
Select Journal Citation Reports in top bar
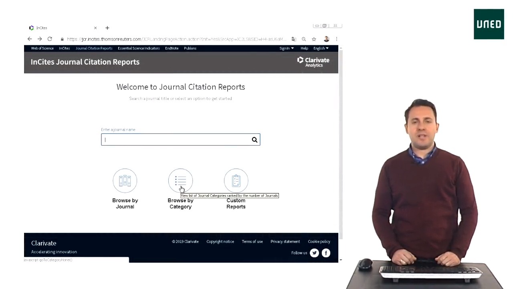[94, 48]
